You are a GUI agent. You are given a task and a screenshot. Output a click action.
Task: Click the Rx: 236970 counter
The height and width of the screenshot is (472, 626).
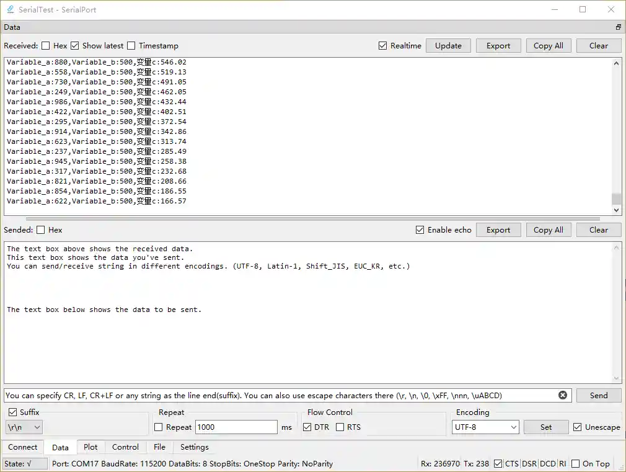(440, 463)
